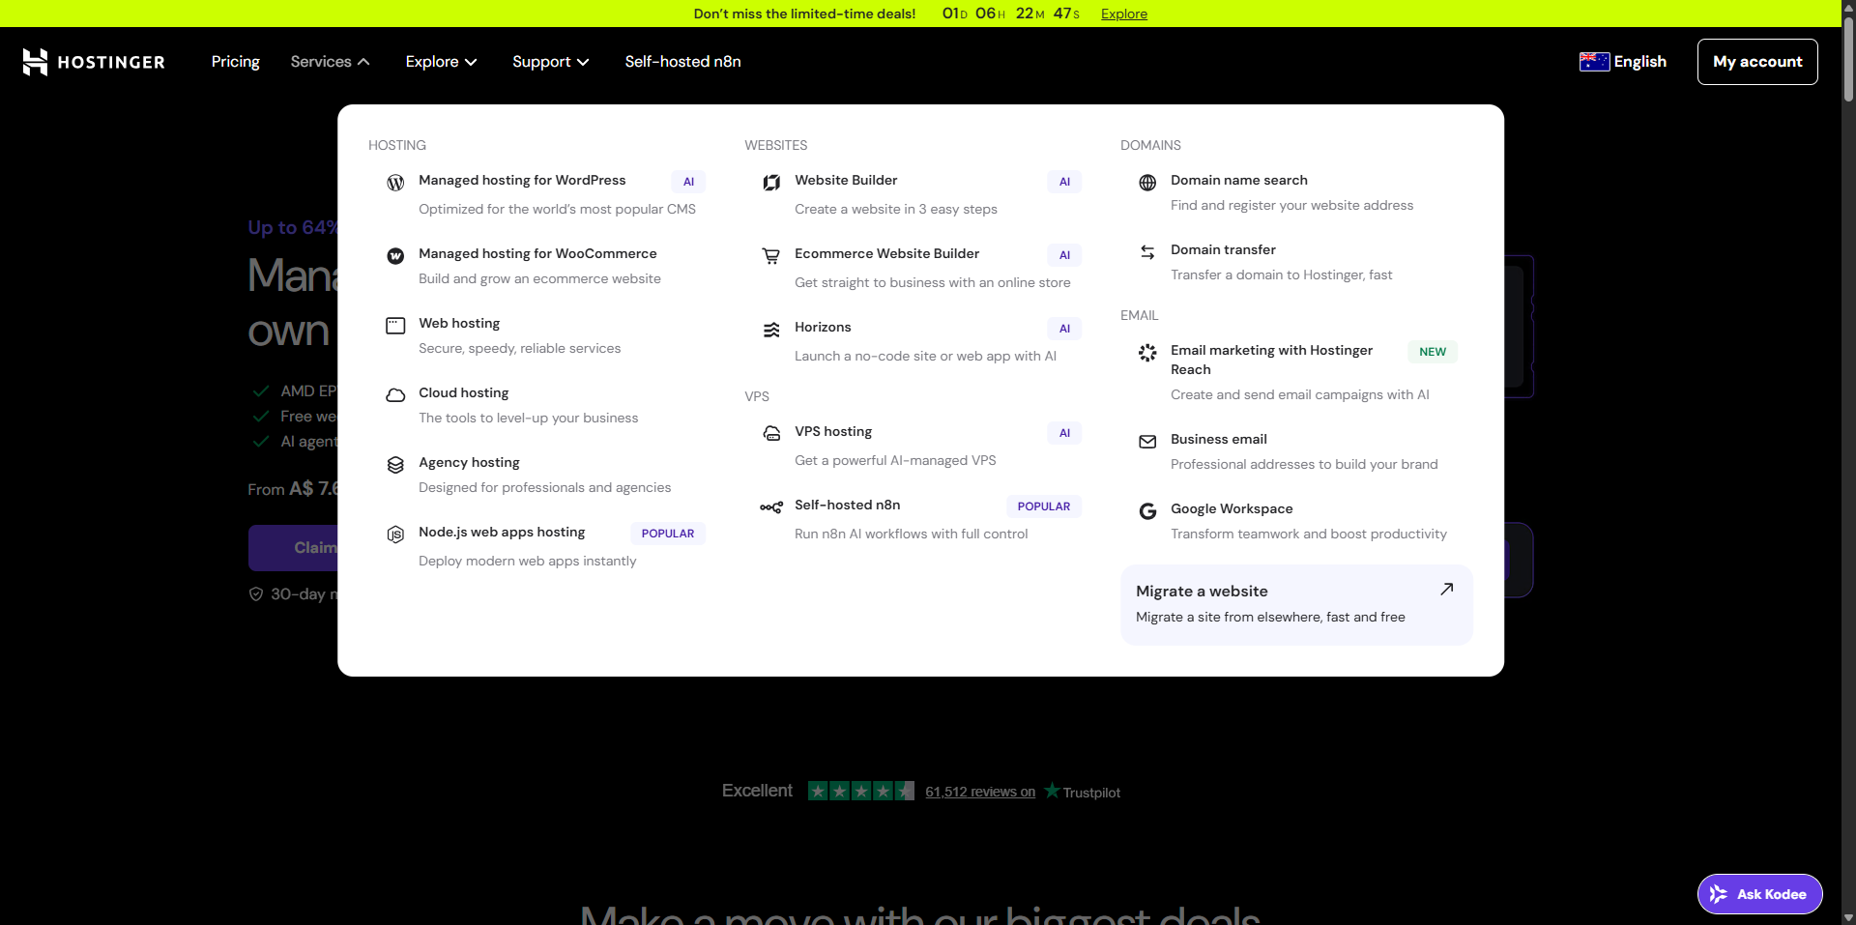Click the WordPress icon for managed hosting
The width and height of the screenshot is (1856, 925).
395,183
